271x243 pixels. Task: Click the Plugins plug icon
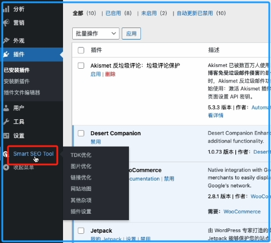pyautogui.click(x=6, y=54)
